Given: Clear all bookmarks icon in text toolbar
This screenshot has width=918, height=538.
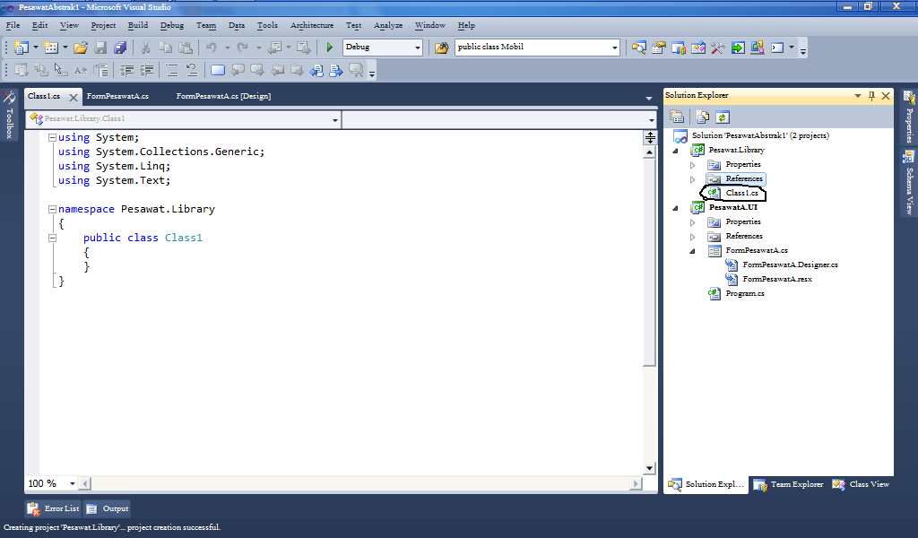Looking at the screenshot, I should point(356,71).
